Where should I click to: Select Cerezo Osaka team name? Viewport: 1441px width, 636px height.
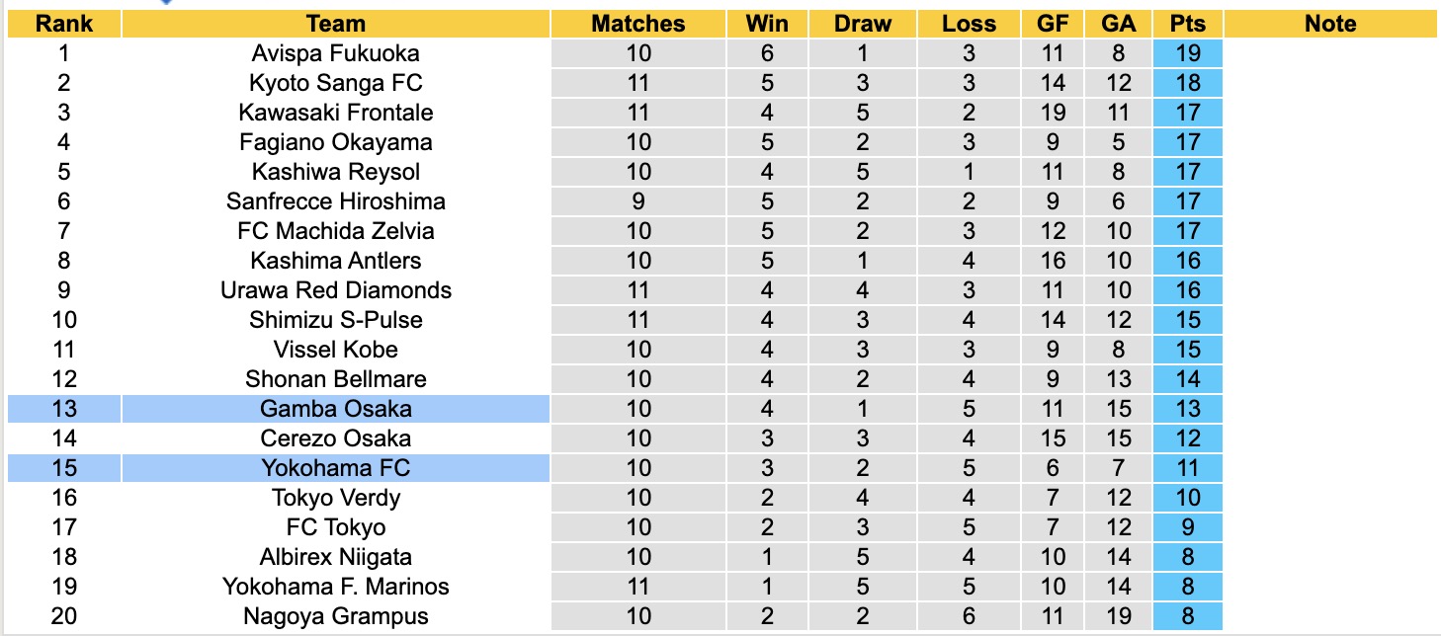[x=336, y=438]
